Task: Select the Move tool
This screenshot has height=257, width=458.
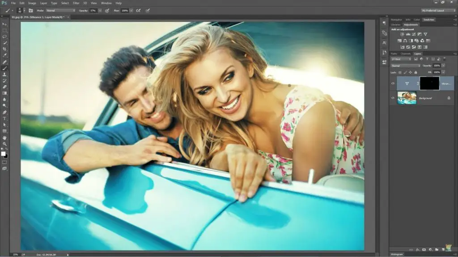Action: pyautogui.click(x=5, y=24)
